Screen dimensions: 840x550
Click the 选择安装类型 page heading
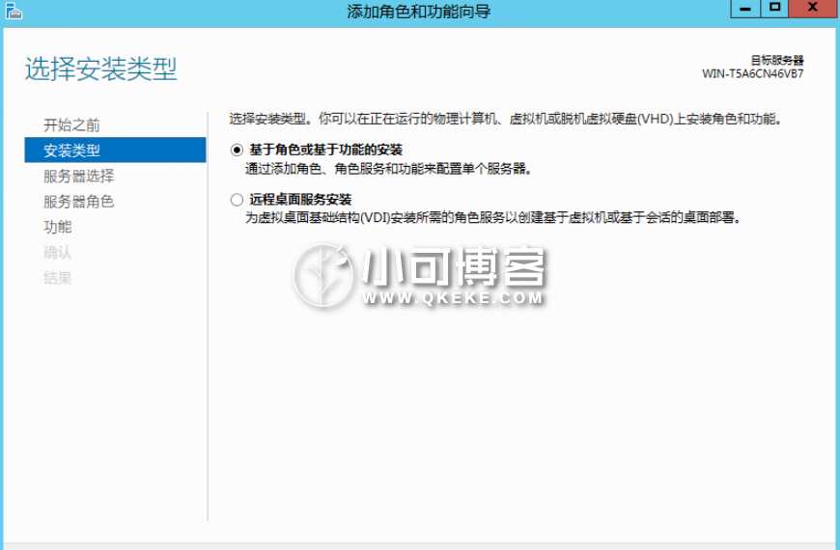100,69
